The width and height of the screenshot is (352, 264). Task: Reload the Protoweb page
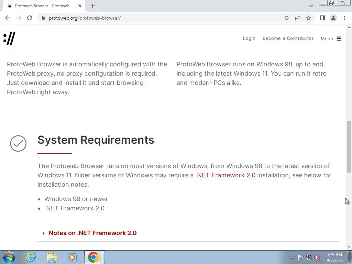[30, 18]
